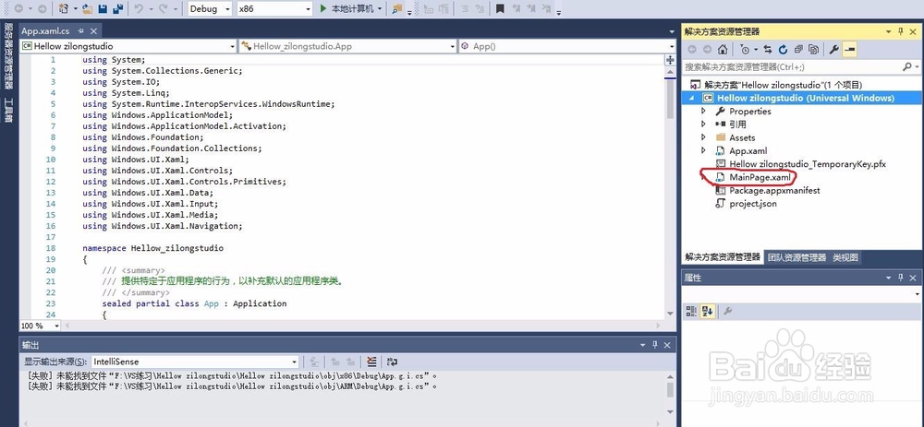This screenshot has width=924, height=427.
Task: Save the current file with the disk icon
Action: pyautogui.click(x=103, y=9)
